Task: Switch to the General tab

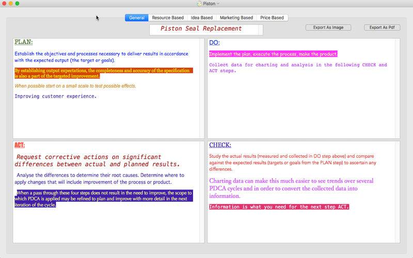Action: coord(137,18)
